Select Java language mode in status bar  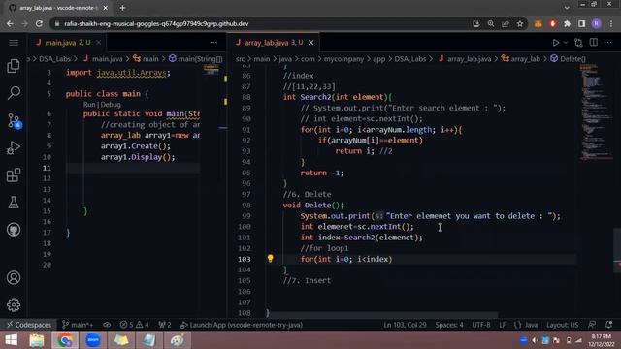[x=526, y=325]
